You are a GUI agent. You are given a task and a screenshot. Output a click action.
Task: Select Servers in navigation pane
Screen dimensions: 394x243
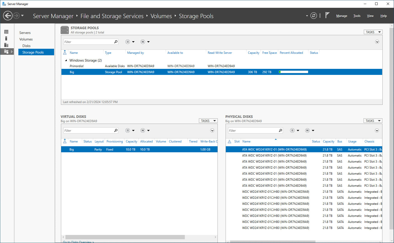point(25,33)
